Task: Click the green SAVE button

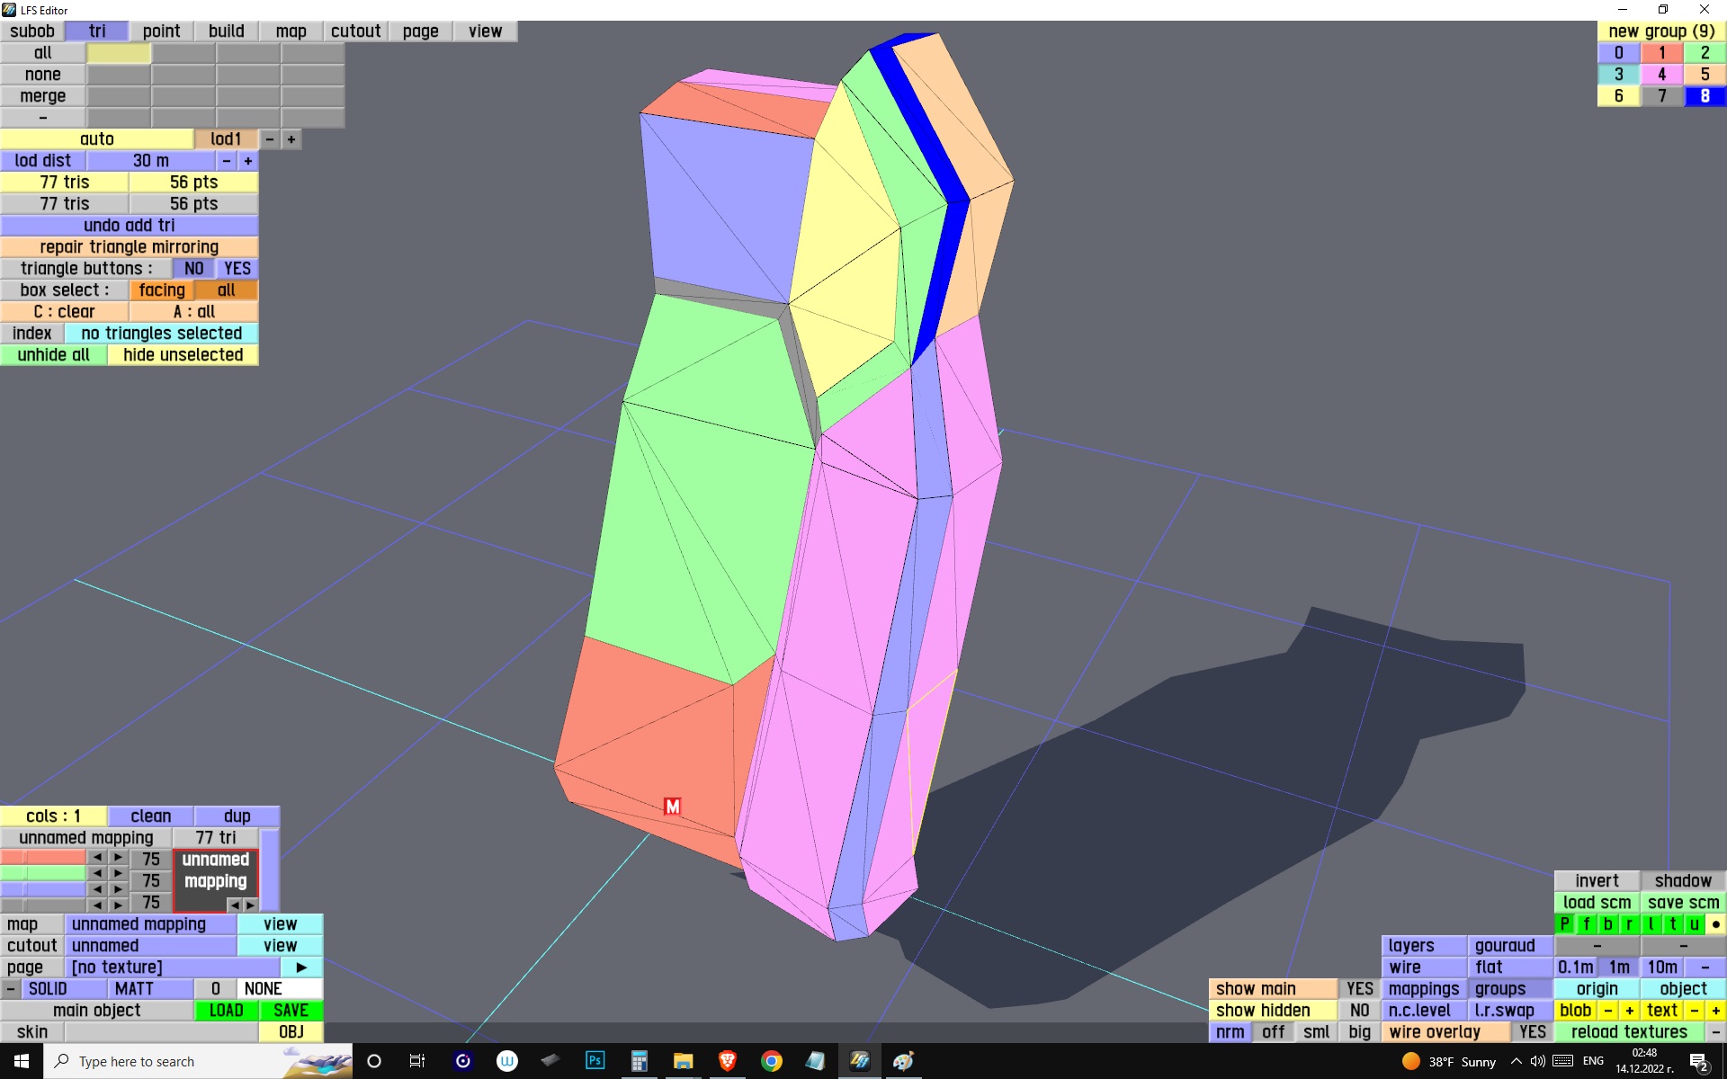Action: [x=291, y=1010]
